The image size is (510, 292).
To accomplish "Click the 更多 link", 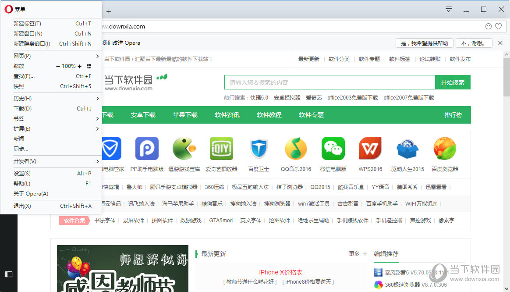I will (x=354, y=254).
